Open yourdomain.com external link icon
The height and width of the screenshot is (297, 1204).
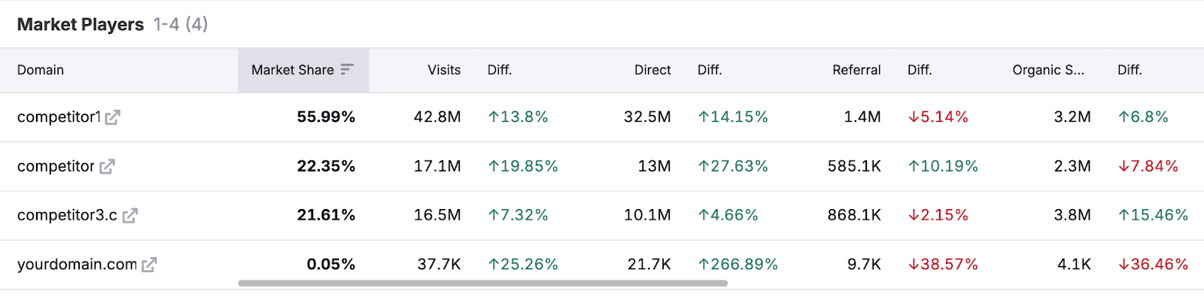click(x=149, y=265)
